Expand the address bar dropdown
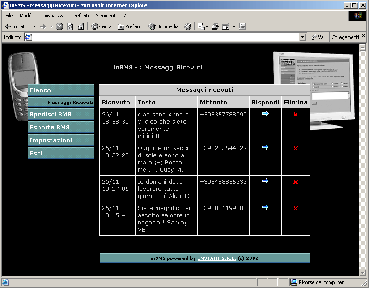This screenshot has width=369, height=288. coord(303,37)
